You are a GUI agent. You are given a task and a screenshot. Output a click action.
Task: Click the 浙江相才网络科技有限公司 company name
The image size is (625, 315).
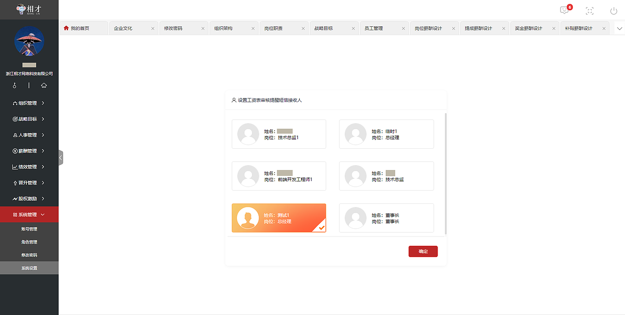pos(29,74)
